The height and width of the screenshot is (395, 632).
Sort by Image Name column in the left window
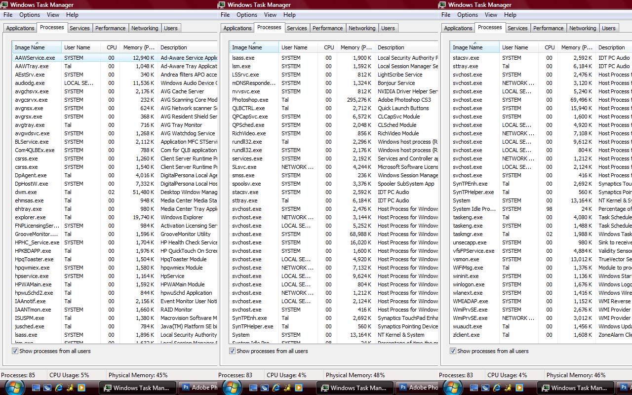[x=37, y=47]
